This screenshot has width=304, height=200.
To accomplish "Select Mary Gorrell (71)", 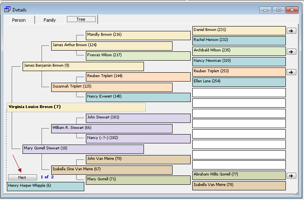I will pos(138,180).
